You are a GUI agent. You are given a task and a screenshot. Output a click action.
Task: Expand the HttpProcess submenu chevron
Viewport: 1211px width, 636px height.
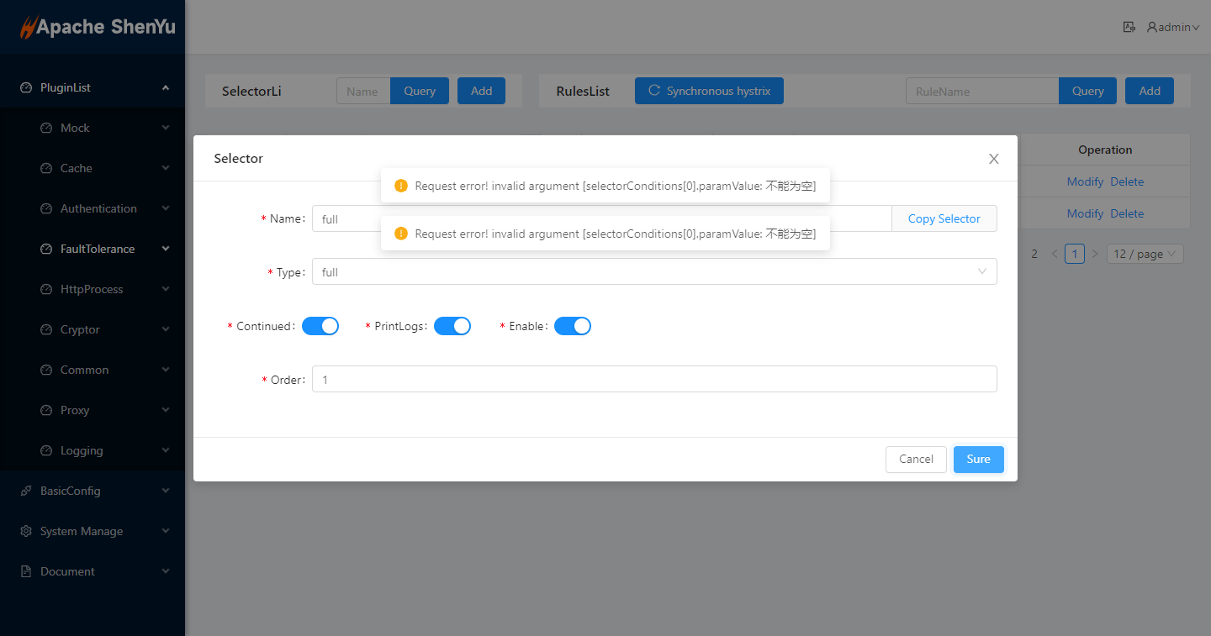pos(166,289)
